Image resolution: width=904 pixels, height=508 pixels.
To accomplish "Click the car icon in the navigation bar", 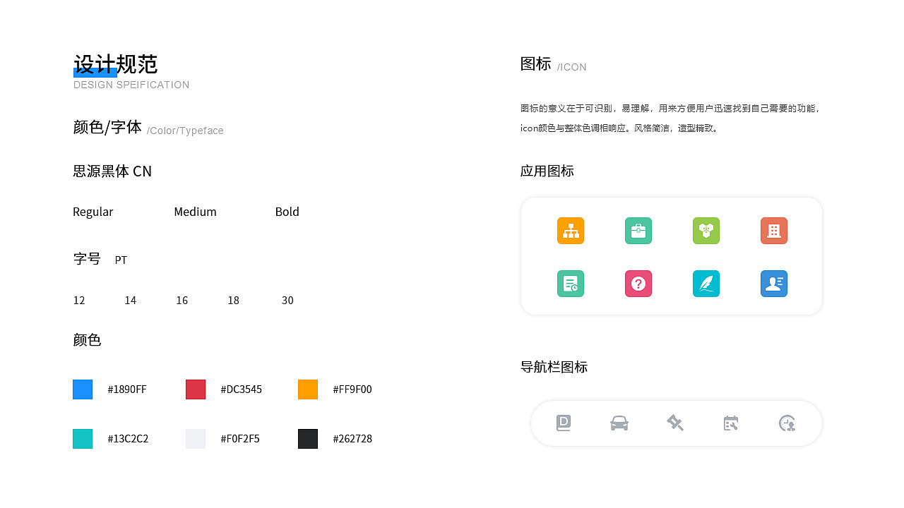I will [619, 423].
